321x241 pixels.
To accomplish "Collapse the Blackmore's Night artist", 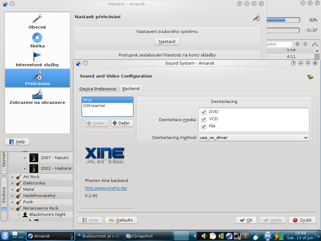I will click(x=18, y=215).
